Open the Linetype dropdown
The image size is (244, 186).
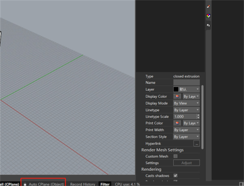187,110
